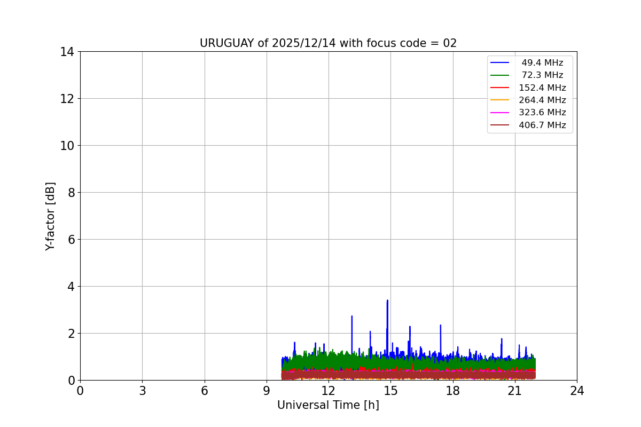Click the blue line swatch for 49.4 MHz
Screen dimensions: 641x427
coord(500,63)
